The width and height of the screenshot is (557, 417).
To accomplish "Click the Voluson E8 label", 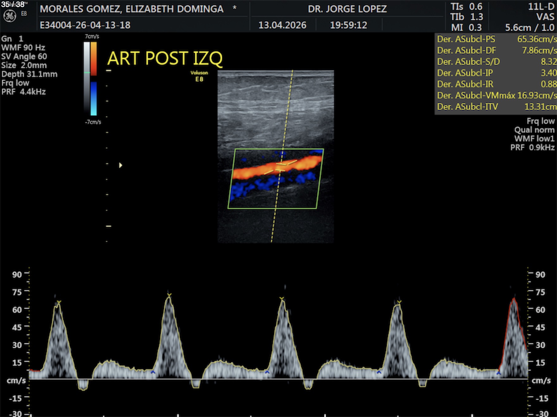I will (x=199, y=76).
